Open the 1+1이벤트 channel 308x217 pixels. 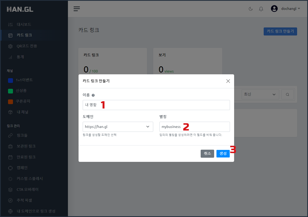click(24, 80)
